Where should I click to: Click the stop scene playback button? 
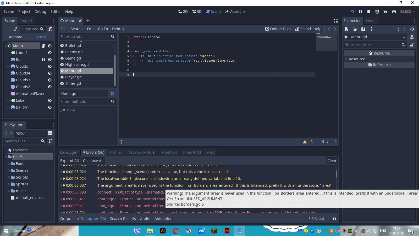pos(369,12)
